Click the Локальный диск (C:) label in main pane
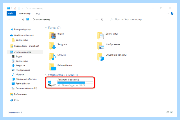The image size is (180, 120). point(68,80)
